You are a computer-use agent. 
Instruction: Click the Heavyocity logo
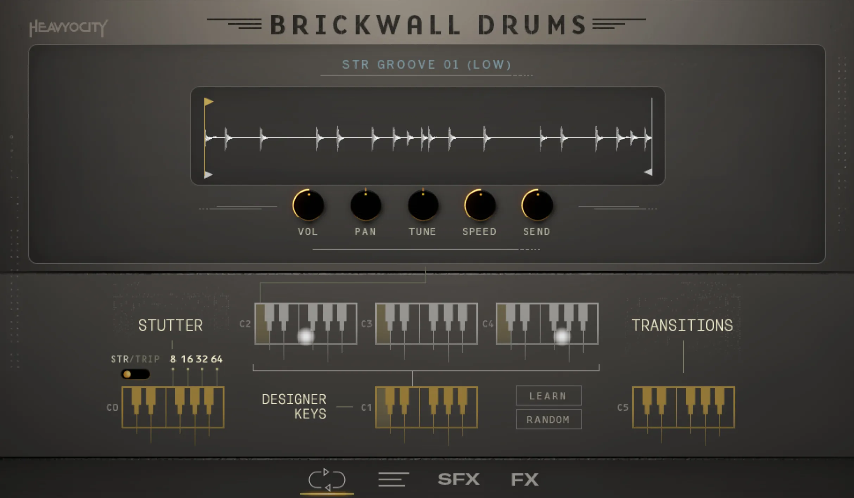pos(68,28)
